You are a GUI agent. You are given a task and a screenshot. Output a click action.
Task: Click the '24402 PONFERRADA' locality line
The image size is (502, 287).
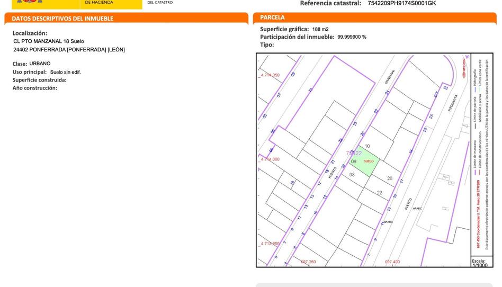pyautogui.click(x=69, y=50)
